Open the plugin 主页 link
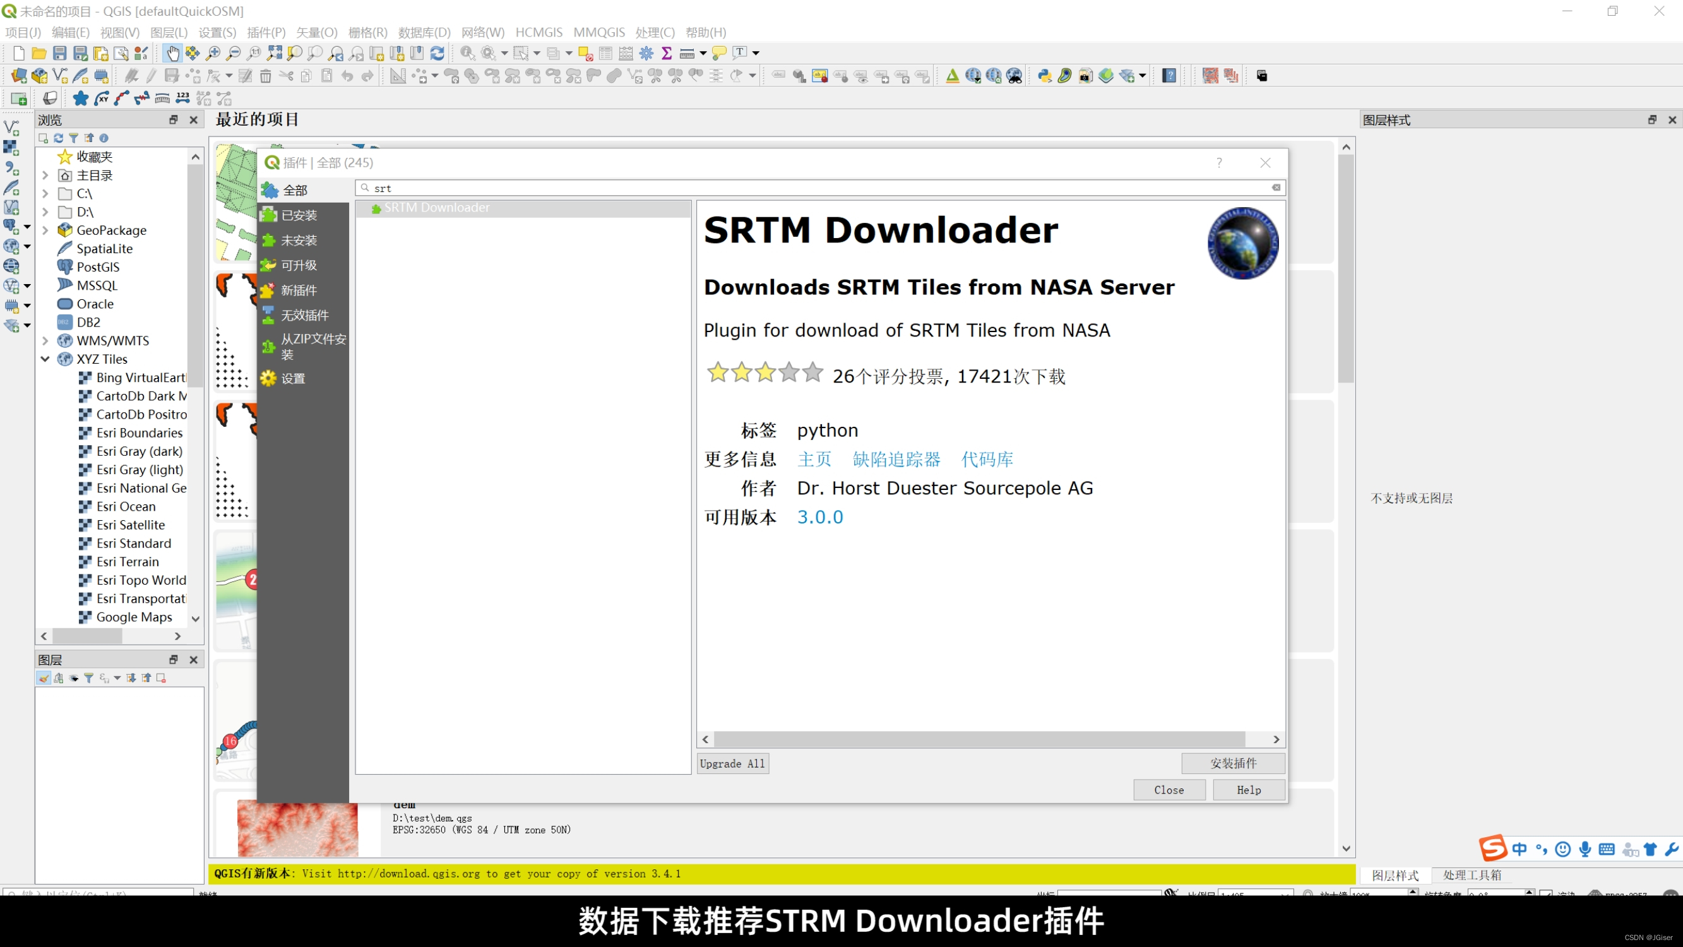The height and width of the screenshot is (947, 1683). 814,460
